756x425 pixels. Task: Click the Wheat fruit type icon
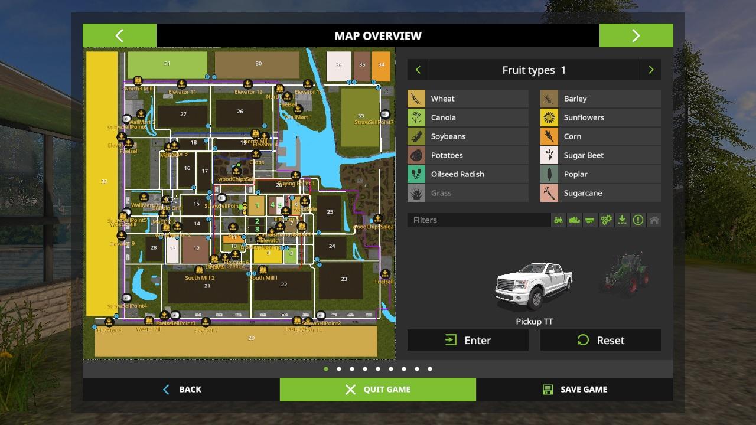[416, 99]
